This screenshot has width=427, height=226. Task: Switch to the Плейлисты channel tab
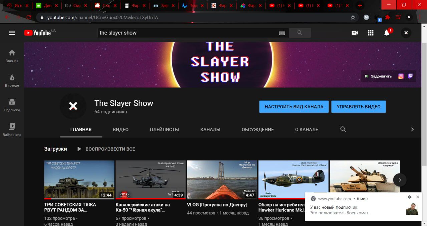tap(164, 130)
